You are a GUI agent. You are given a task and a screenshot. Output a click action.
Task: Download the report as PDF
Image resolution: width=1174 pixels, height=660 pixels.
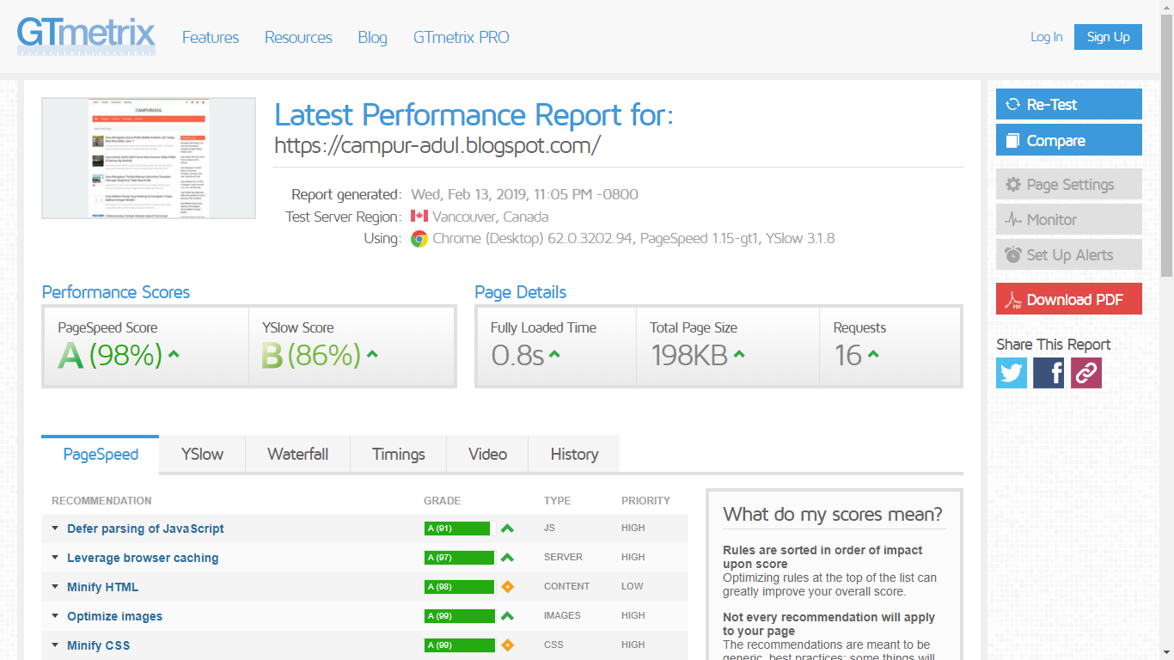pyautogui.click(x=1069, y=299)
